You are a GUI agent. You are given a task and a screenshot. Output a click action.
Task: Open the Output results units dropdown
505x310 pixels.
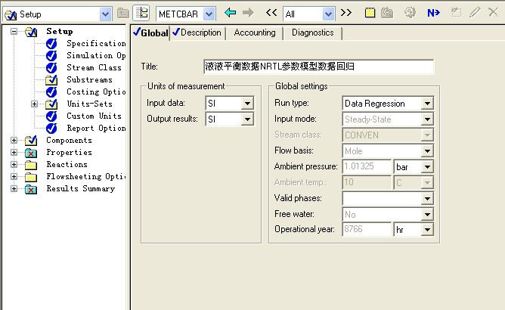click(x=247, y=119)
